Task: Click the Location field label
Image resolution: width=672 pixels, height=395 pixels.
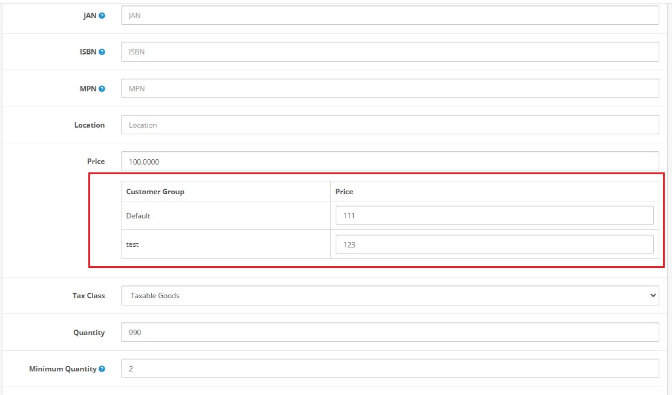Action: click(90, 125)
